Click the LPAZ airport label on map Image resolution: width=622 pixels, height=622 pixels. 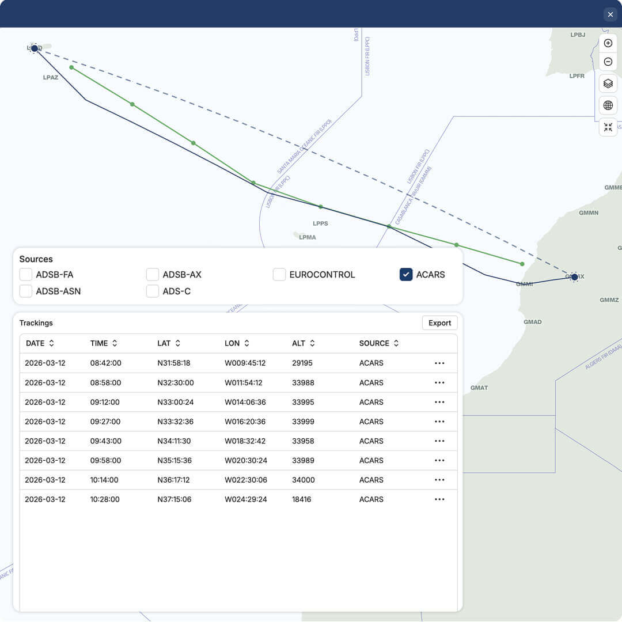pyautogui.click(x=50, y=77)
